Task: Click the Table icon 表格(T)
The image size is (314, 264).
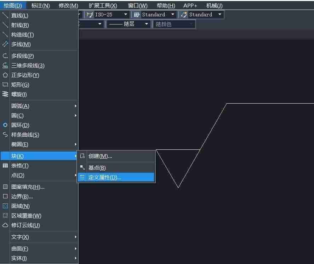Action: pyautogui.click(x=5, y=165)
